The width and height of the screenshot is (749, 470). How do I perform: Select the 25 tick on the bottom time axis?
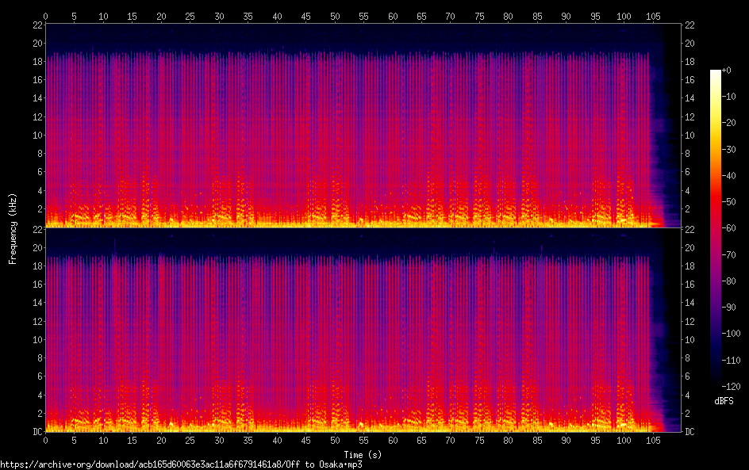coord(190,440)
